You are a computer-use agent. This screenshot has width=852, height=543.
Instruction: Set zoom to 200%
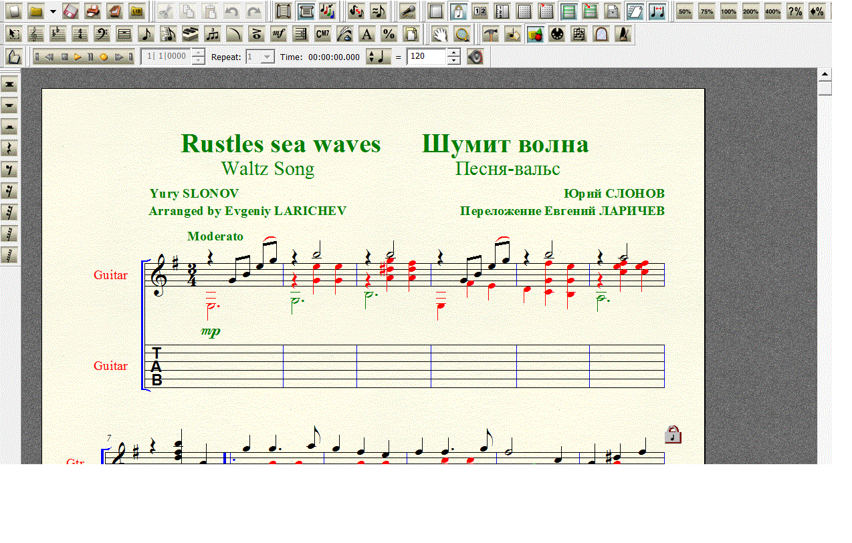point(750,11)
